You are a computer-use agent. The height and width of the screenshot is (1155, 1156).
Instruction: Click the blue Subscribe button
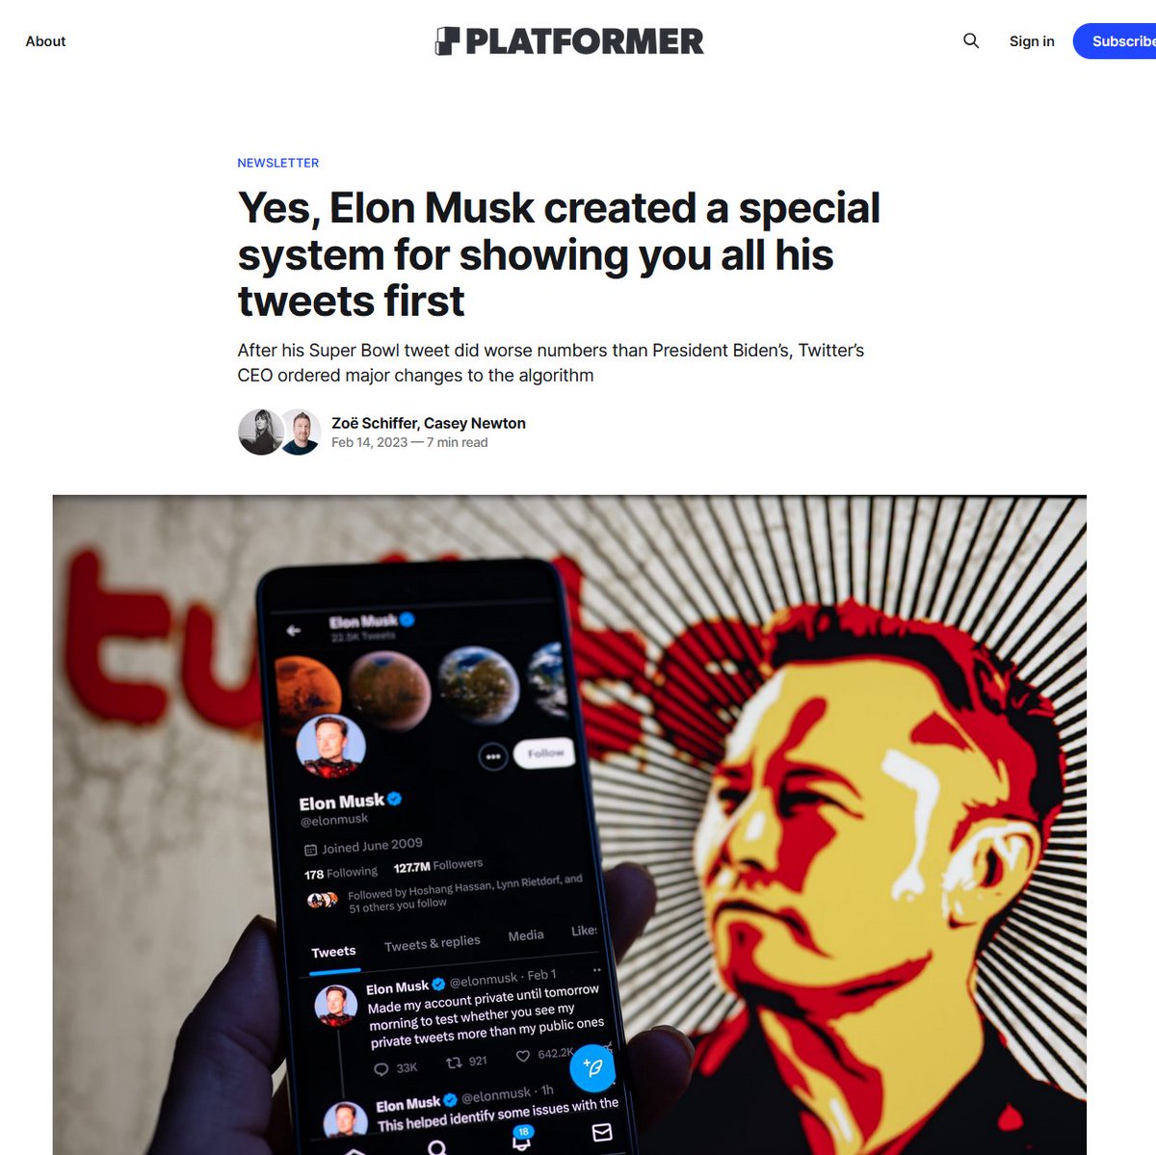pos(1116,41)
